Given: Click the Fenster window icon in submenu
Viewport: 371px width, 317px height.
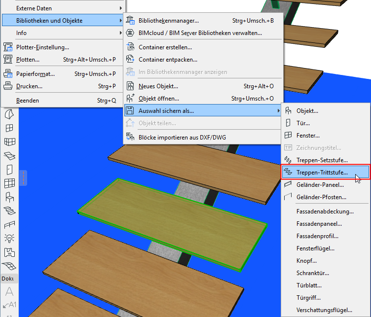Looking at the screenshot, I should point(288,135).
